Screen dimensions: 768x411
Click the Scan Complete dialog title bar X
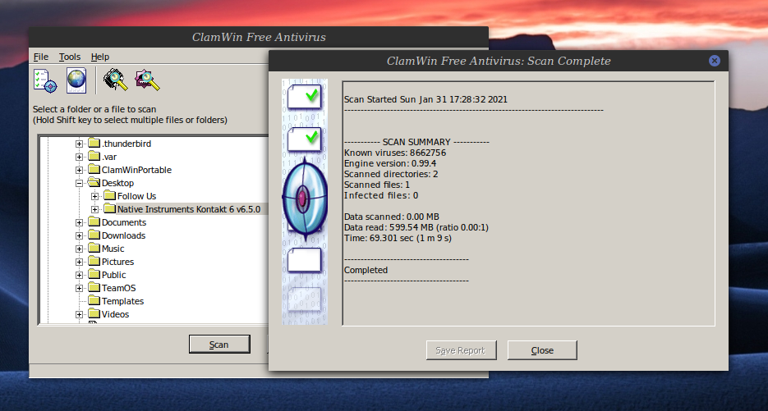click(714, 61)
